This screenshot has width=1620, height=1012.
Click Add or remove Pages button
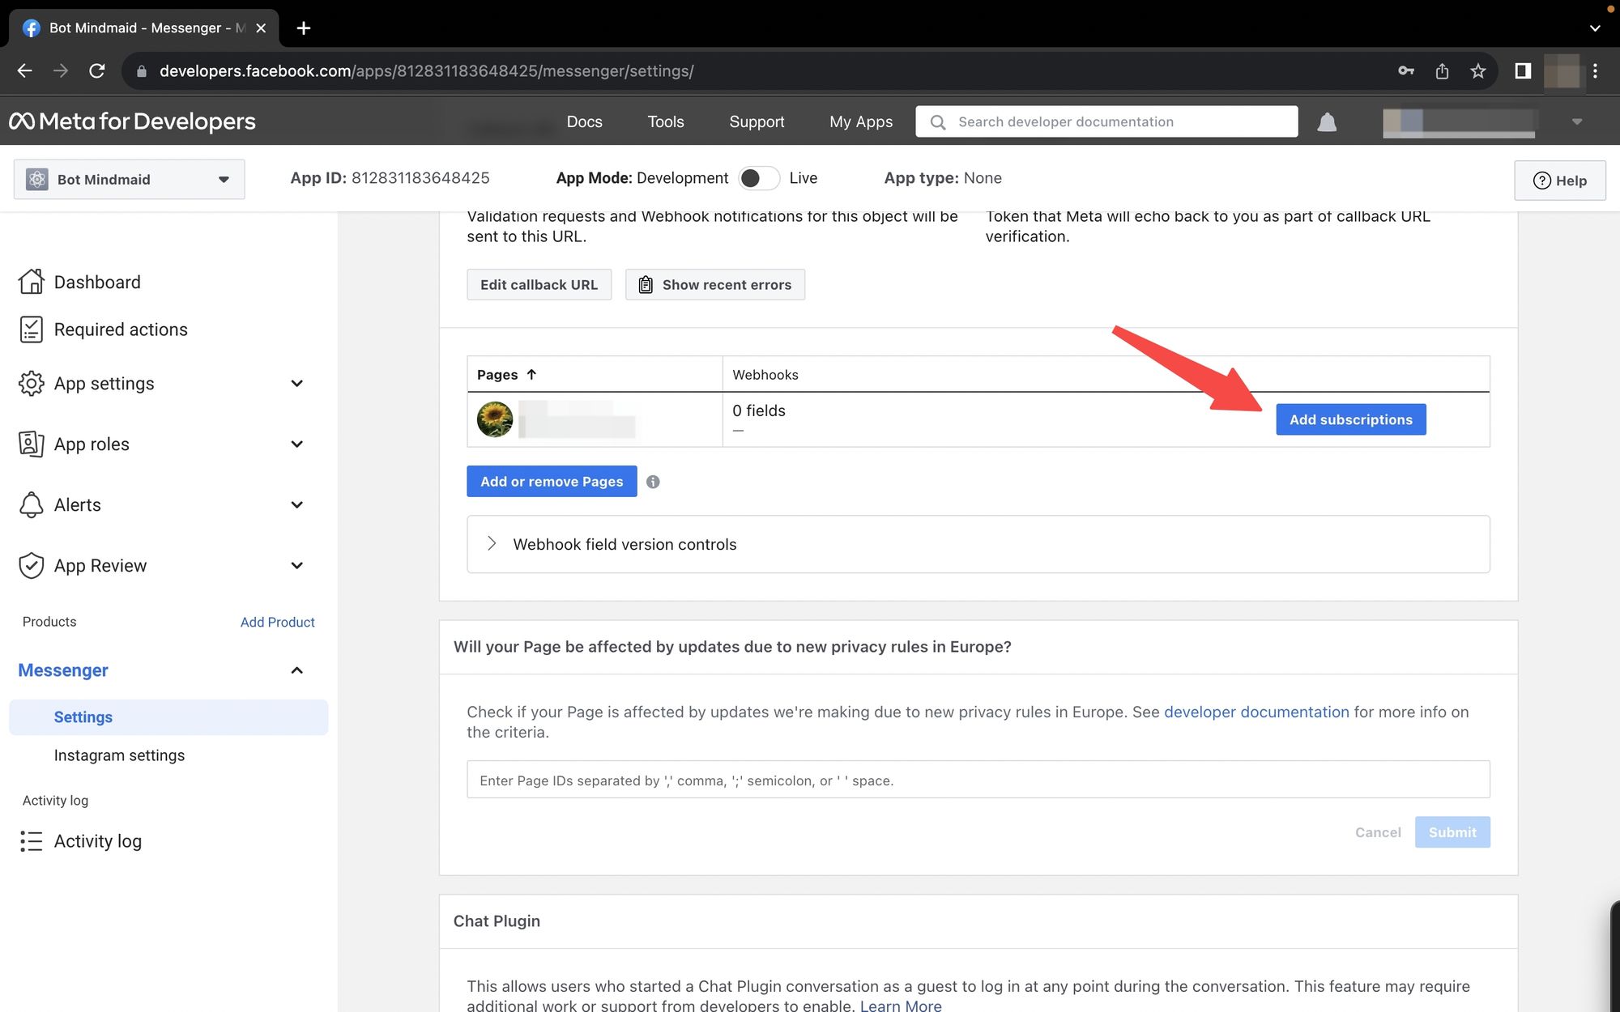(x=552, y=482)
